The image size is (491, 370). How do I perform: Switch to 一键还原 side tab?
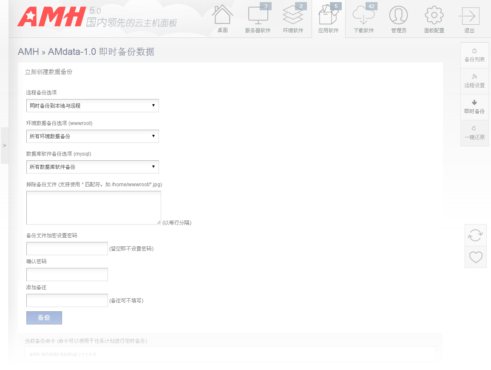click(x=474, y=133)
